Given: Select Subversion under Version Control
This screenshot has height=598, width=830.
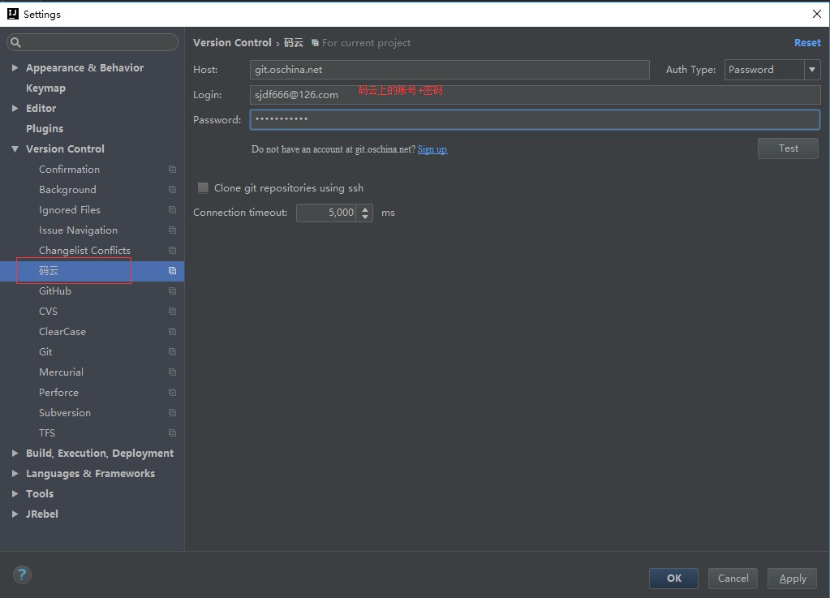Looking at the screenshot, I should pos(65,413).
